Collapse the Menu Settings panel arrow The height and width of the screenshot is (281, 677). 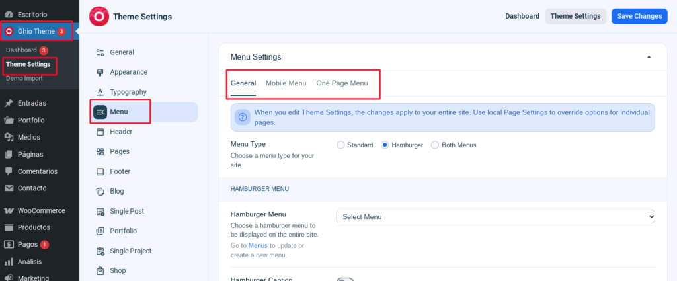(x=649, y=57)
